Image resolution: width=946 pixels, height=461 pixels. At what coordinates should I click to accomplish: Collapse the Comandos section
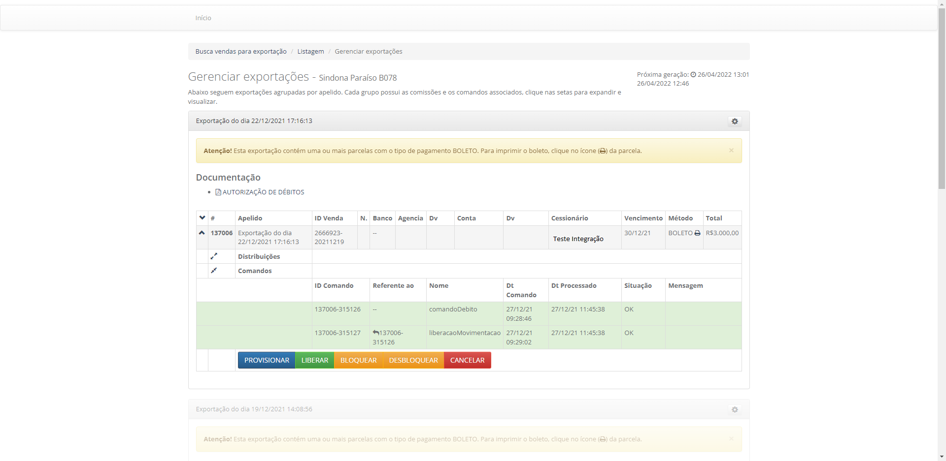tap(214, 271)
